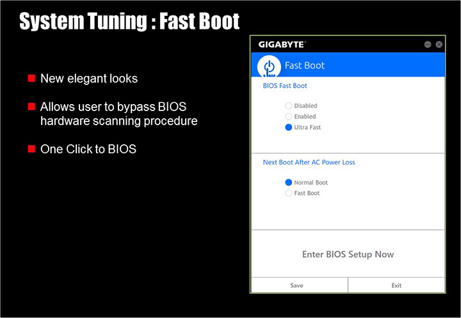Minimize the Gigabyte Fast Boot window

coord(428,44)
